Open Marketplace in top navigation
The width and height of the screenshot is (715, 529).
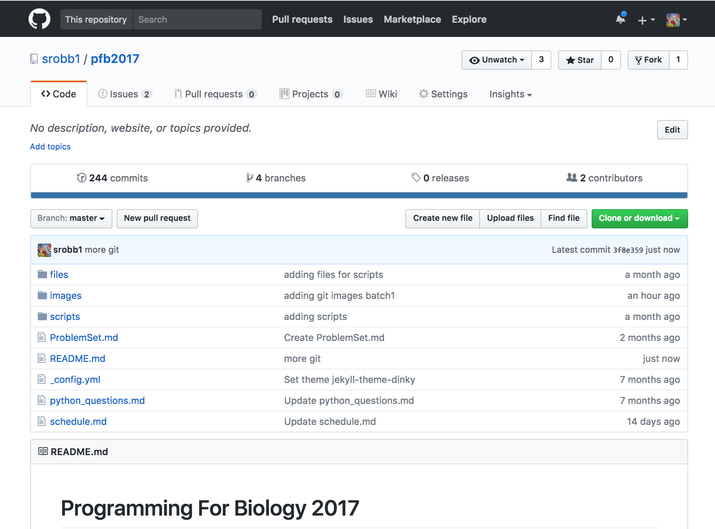tap(412, 19)
